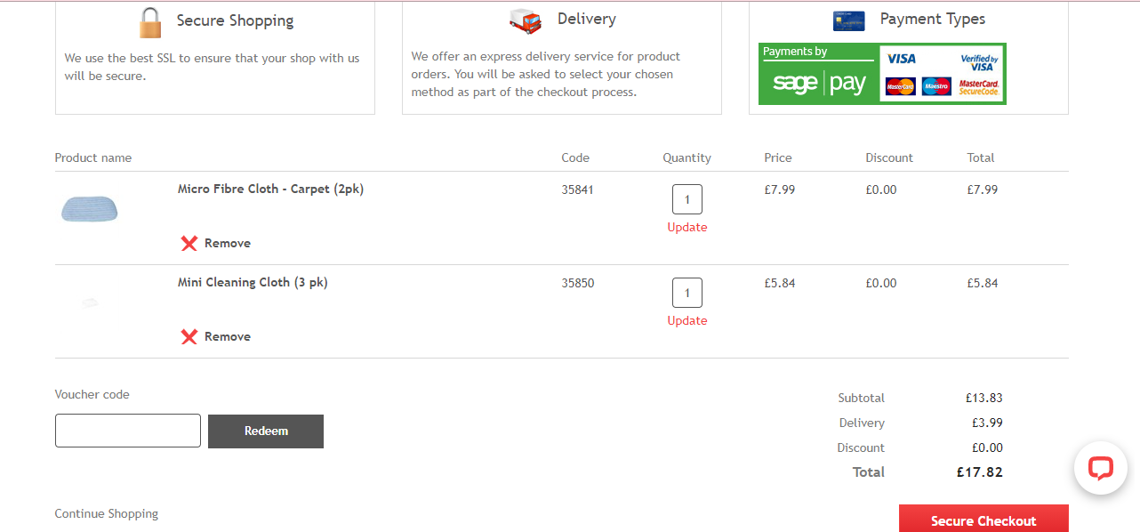Click into the Voucher code field
Screen dimensions: 1140x532
pos(128,431)
